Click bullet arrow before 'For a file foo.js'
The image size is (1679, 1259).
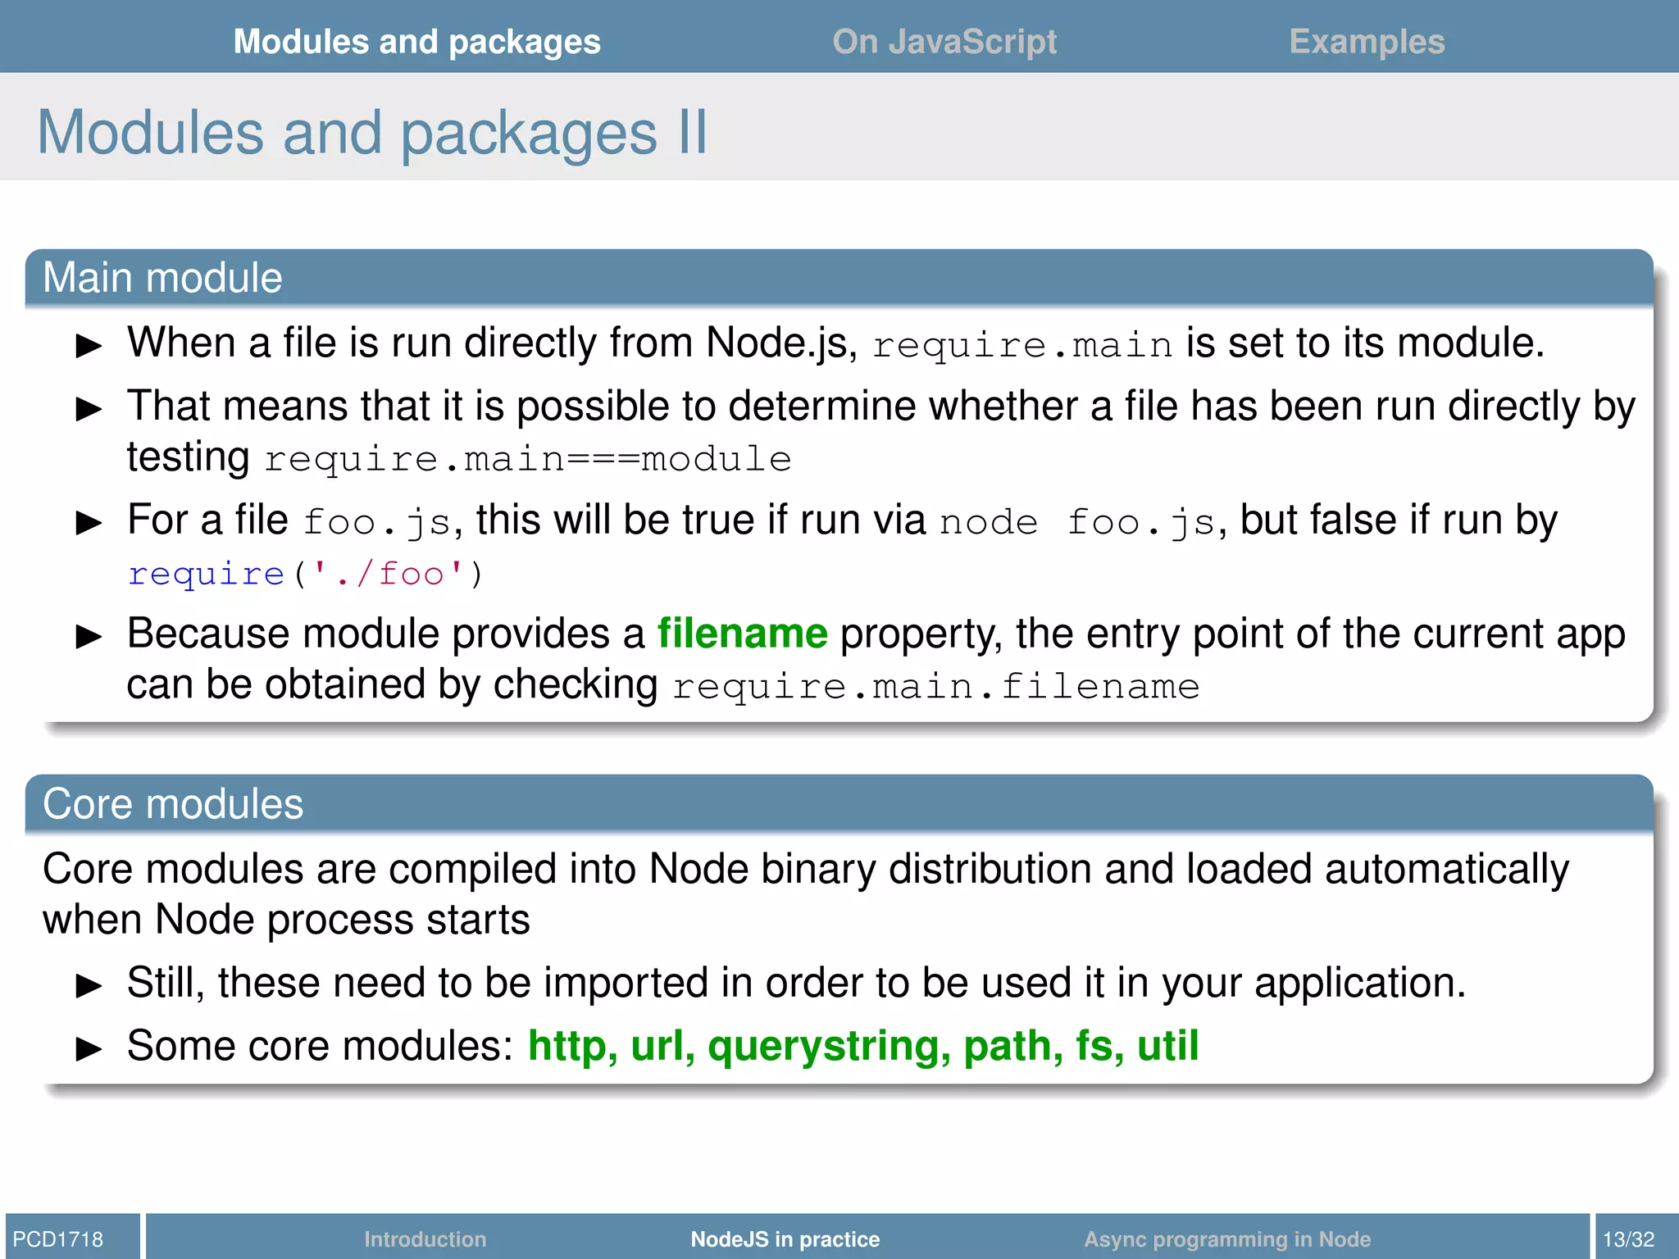(x=89, y=522)
